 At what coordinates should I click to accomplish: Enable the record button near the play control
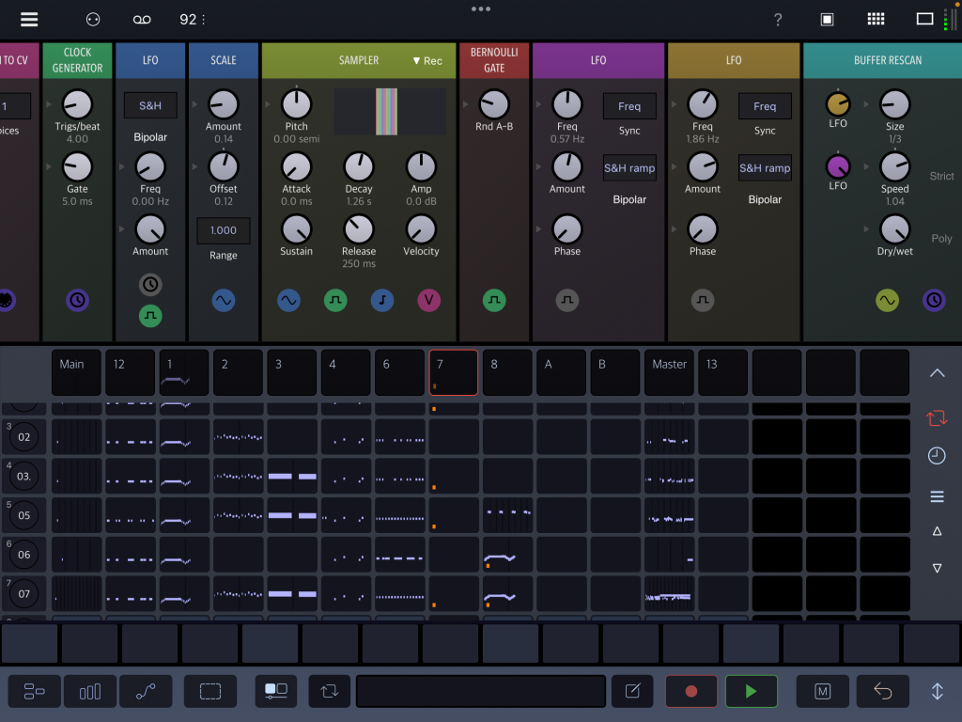point(690,691)
